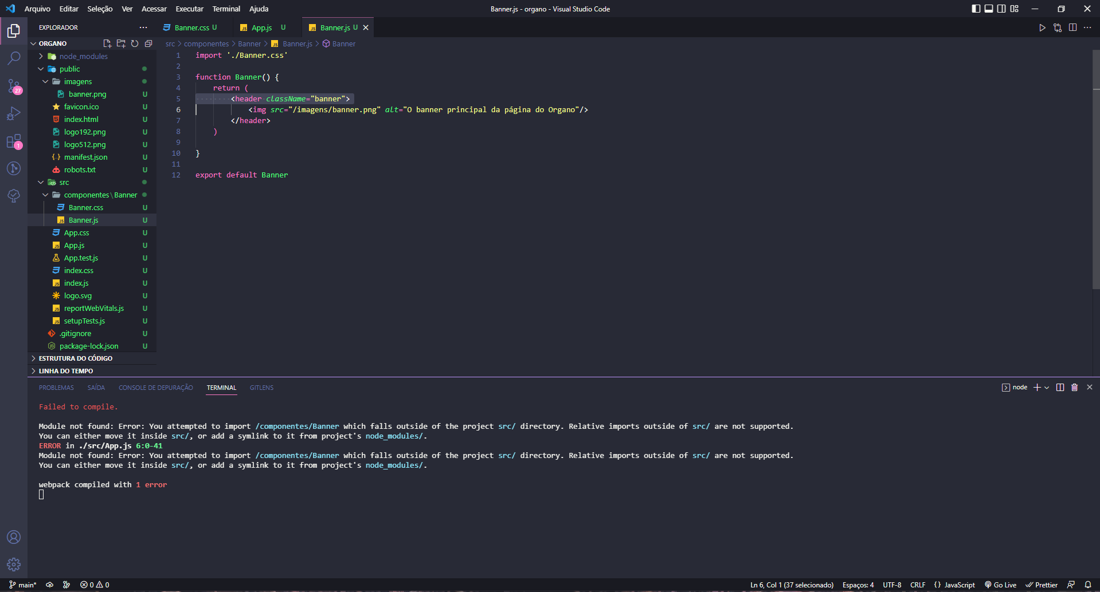This screenshot has width=1100, height=592.
Task: Toggle primary side bar layout icon
Action: 976,9
